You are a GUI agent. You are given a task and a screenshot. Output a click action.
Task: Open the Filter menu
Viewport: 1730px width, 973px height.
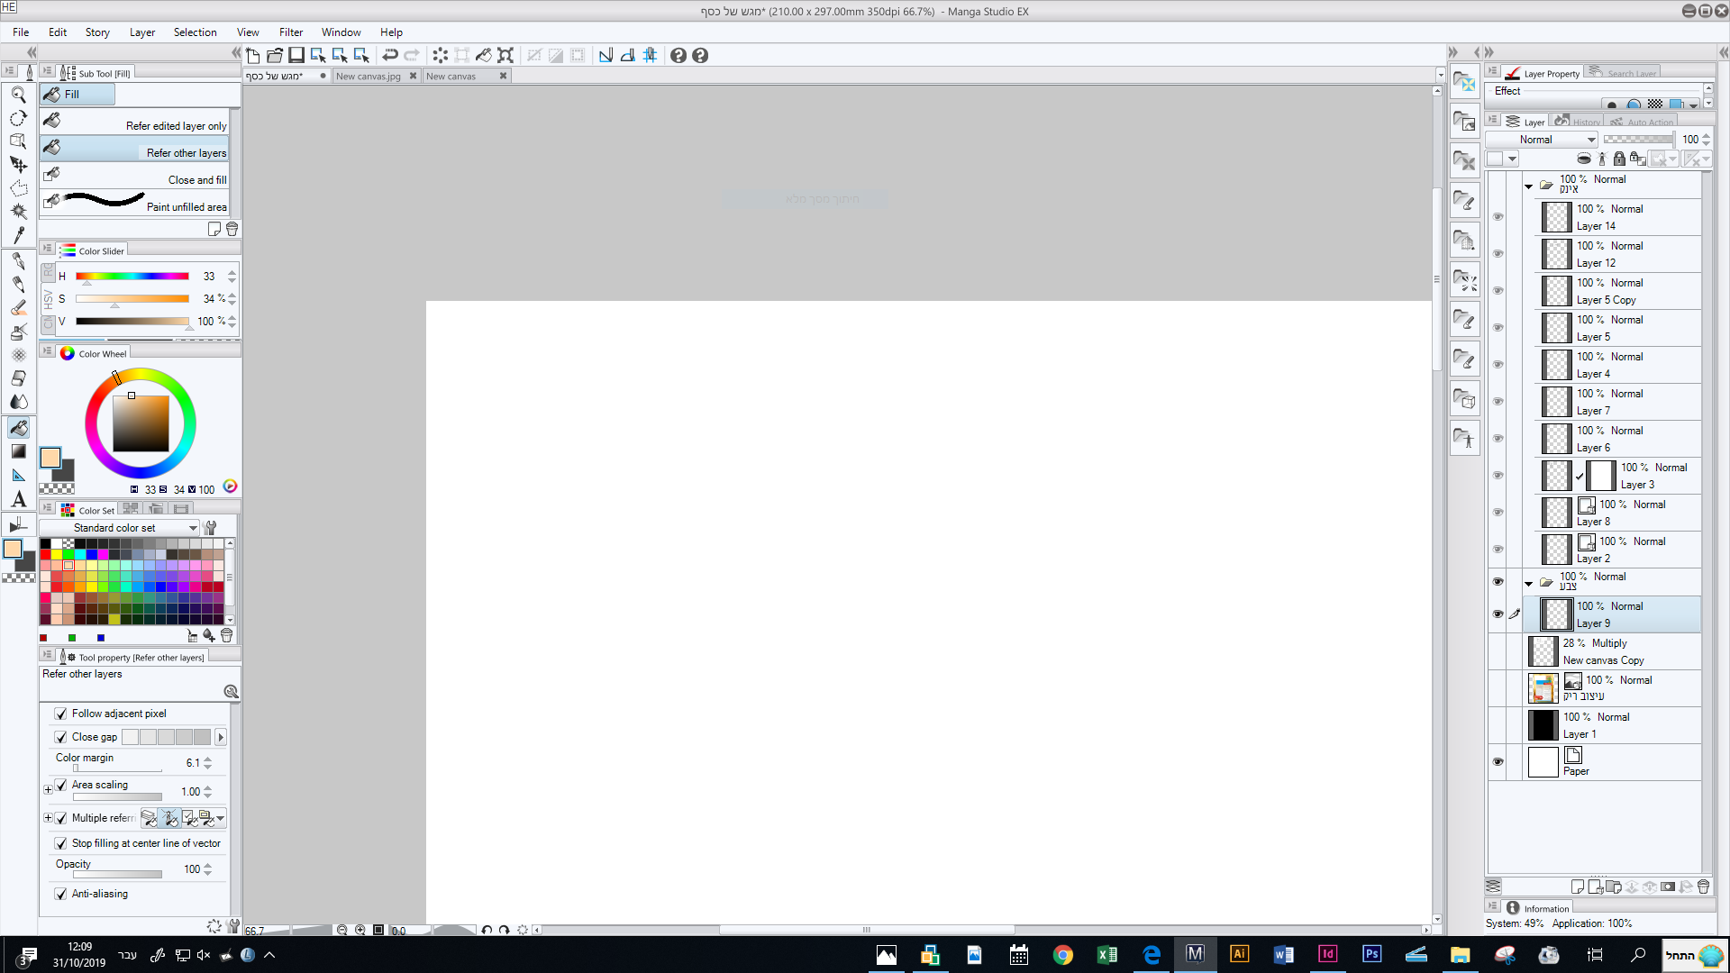pyautogui.click(x=290, y=32)
